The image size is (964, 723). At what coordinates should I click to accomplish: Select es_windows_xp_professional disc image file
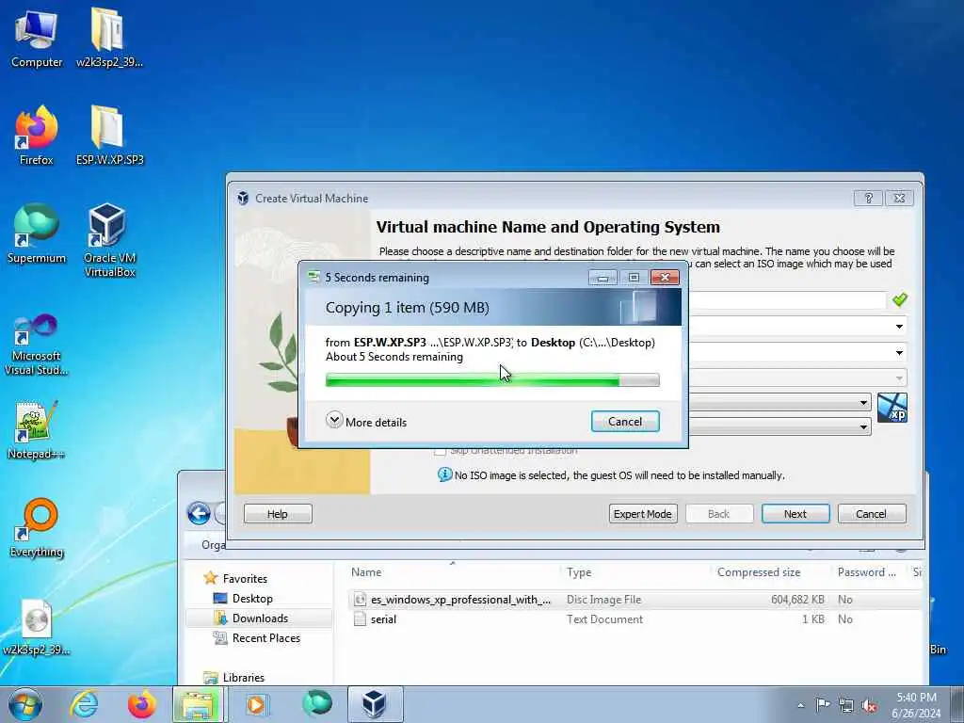(x=461, y=600)
